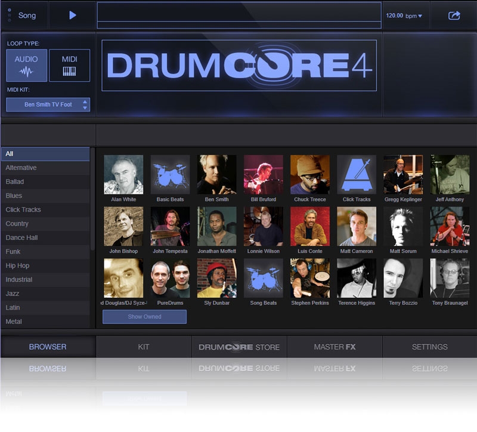Open the Basic Beats drum kit icon

170,175
